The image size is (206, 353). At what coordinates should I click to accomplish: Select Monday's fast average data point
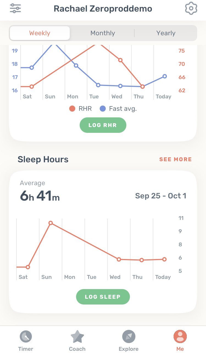(76, 66)
